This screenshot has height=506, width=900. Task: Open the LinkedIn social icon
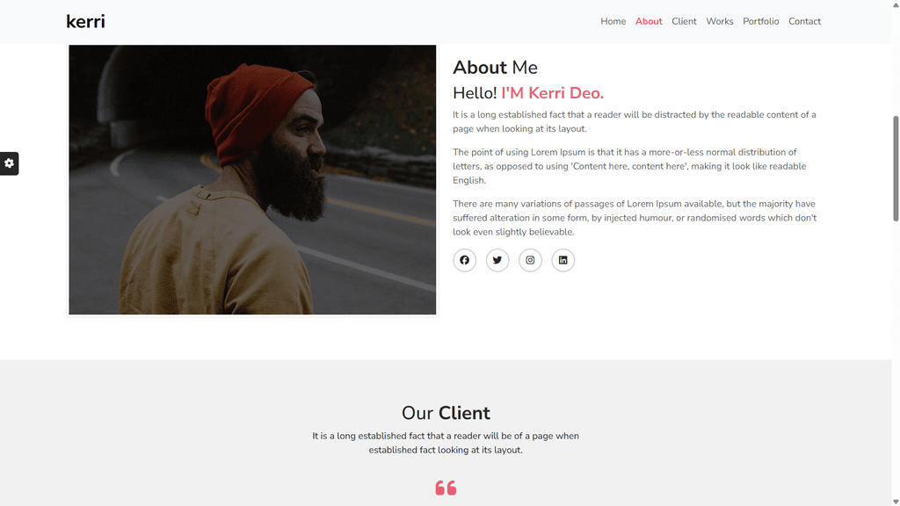(563, 260)
